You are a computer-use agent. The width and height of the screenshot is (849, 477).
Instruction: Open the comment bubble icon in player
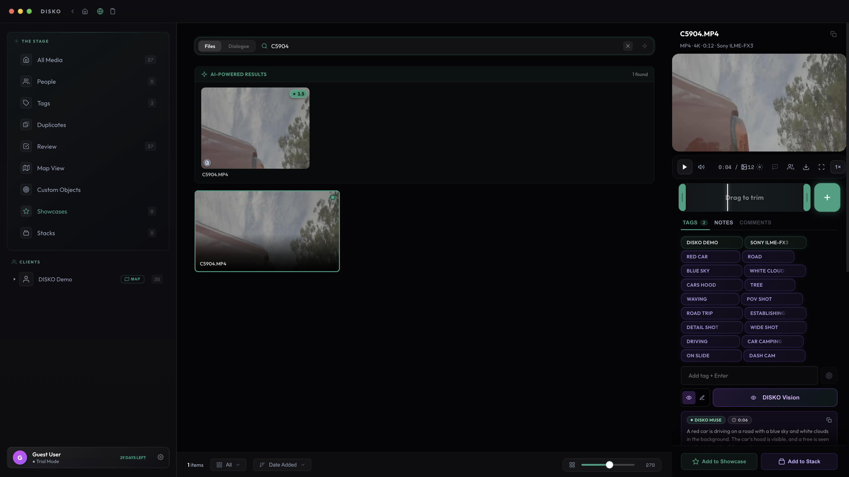(775, 167)
